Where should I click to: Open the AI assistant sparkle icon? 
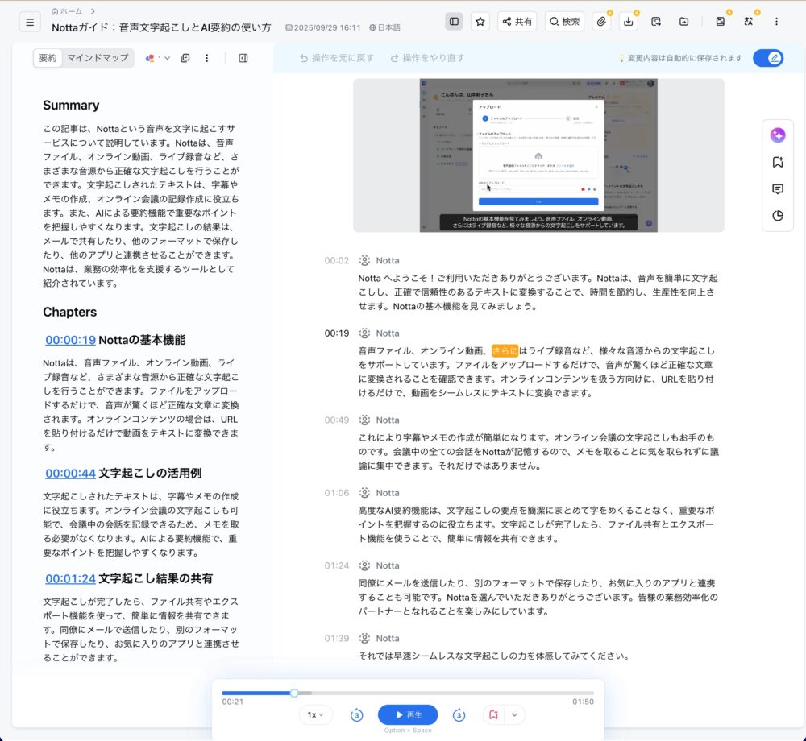coord(777,135)
